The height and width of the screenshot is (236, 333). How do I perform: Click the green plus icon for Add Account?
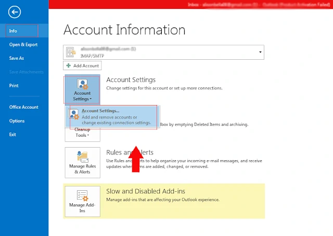[68, 65]
